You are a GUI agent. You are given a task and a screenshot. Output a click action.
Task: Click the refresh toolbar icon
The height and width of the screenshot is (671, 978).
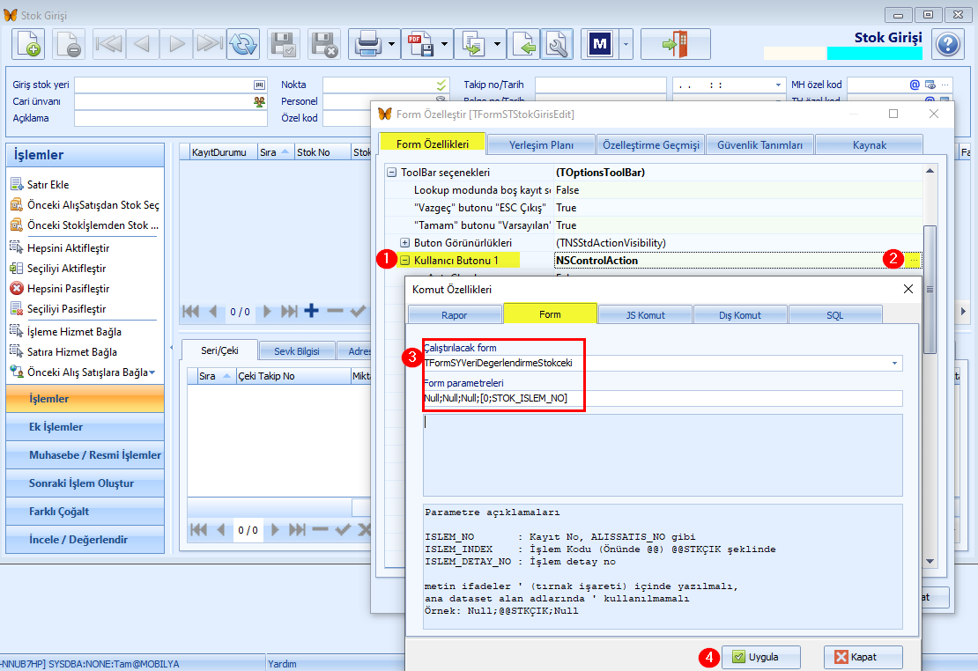pos(242,44)
